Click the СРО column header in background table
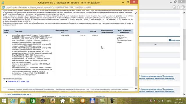The width and height of the screenshot is (186, 104). pyautogui.click(x=155, y=45)
